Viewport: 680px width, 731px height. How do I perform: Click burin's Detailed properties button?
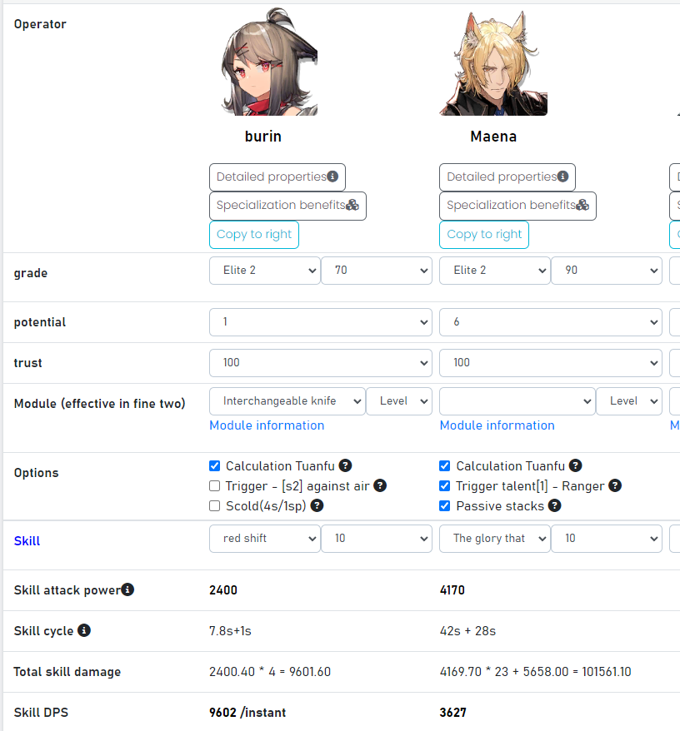[277, 177]
